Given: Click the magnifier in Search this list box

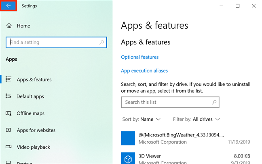Looking at the screenshot, I should (214, 102).
